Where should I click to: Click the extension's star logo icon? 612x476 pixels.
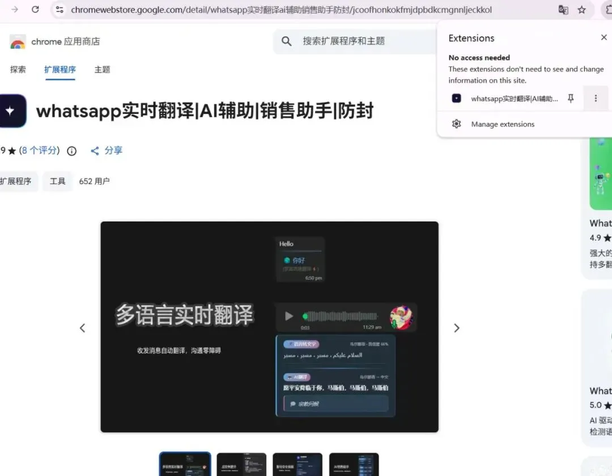[x=12, y=111]
